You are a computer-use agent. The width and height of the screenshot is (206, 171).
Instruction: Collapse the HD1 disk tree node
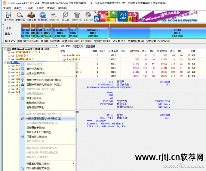5,62
